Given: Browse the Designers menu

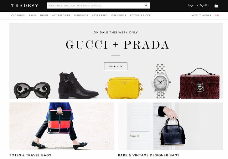Looking at the screenshot, I should tap(119, 16).
